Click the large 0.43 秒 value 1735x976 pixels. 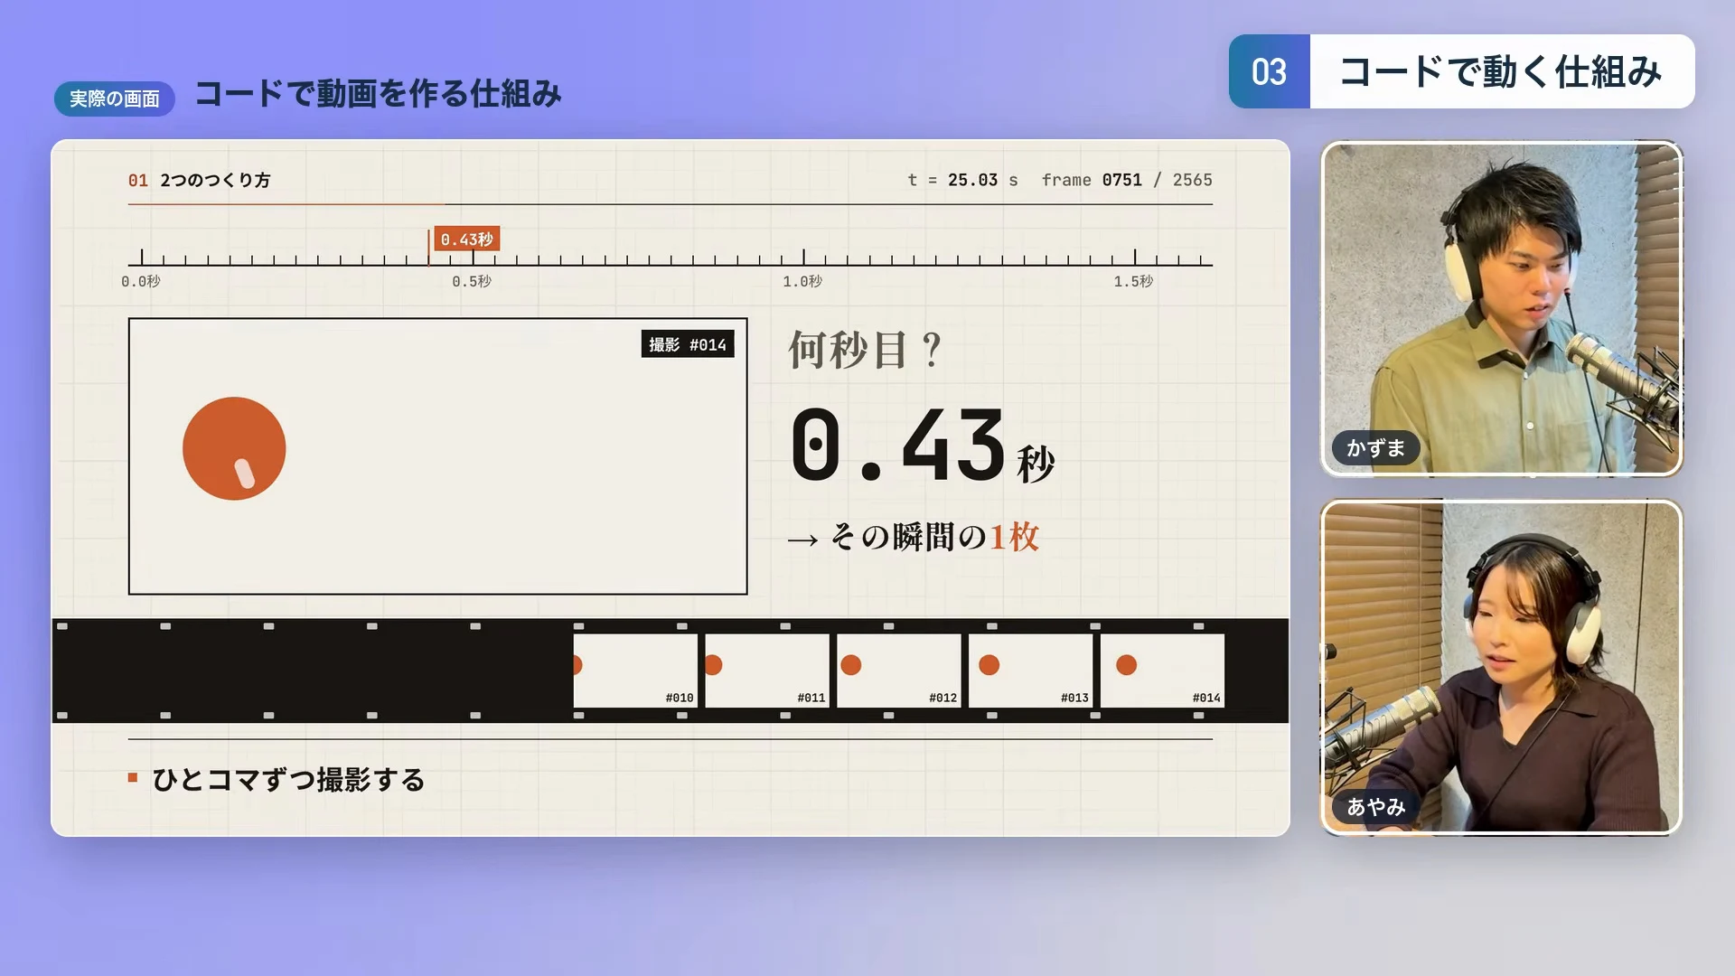922,446
